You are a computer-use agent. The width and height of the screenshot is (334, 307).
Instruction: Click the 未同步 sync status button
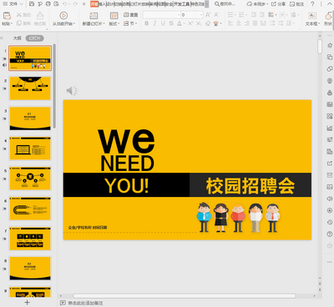pos(257,4)
